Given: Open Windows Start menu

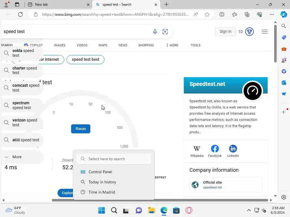Looking at the screenshot, I should pos(101,210).
